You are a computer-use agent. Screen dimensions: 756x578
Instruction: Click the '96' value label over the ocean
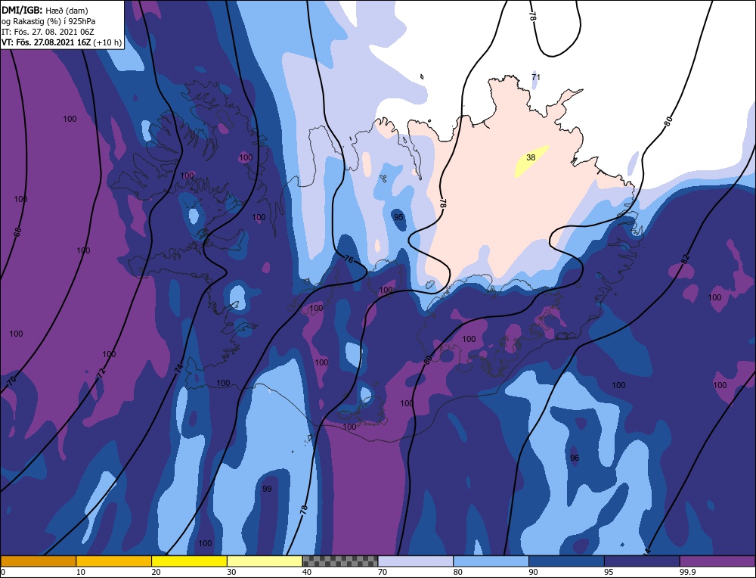pyautogui.click(x=575, y=458)
